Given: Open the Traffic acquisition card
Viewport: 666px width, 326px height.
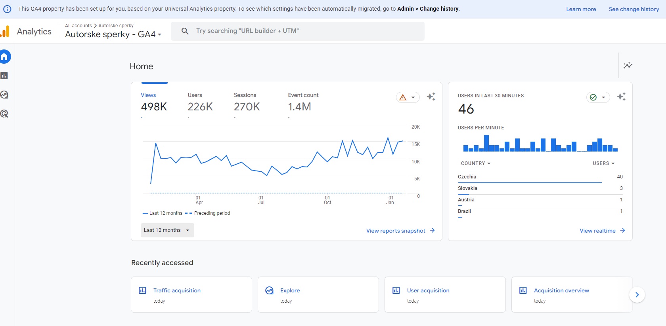Looking at the screenshot, I should tap(191, 294).
